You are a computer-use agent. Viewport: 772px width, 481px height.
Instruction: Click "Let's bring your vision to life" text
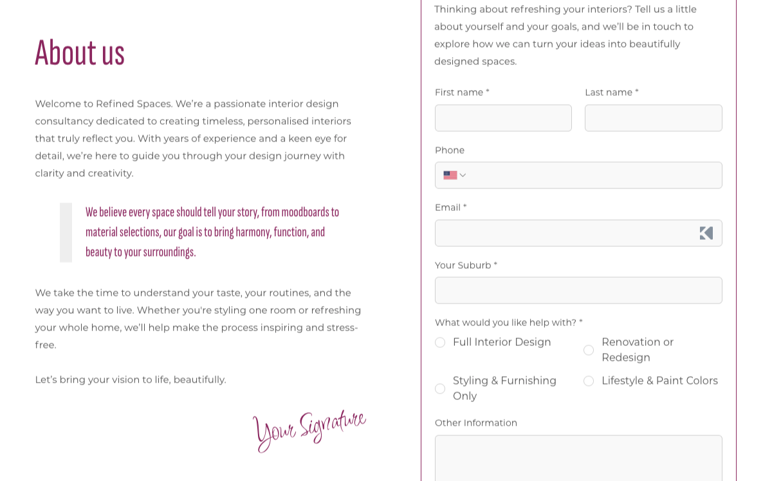[x=131, y=379]
